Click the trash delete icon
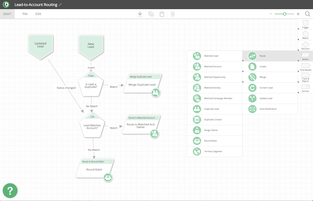 point(173,14)
